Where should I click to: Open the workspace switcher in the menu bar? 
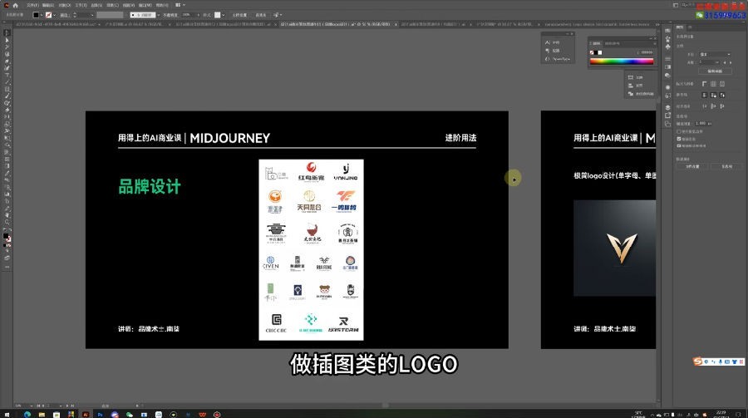[180, 5]
